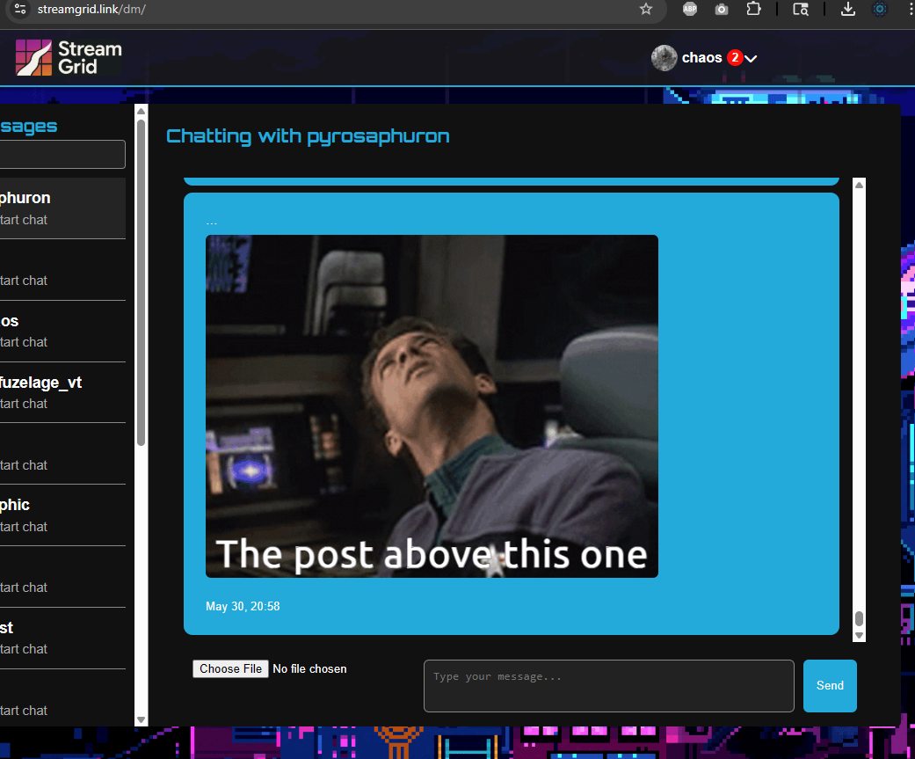Open the ABP ad blocker extension
The height and width of the screenshot is (759, 915).
(690, 9)
